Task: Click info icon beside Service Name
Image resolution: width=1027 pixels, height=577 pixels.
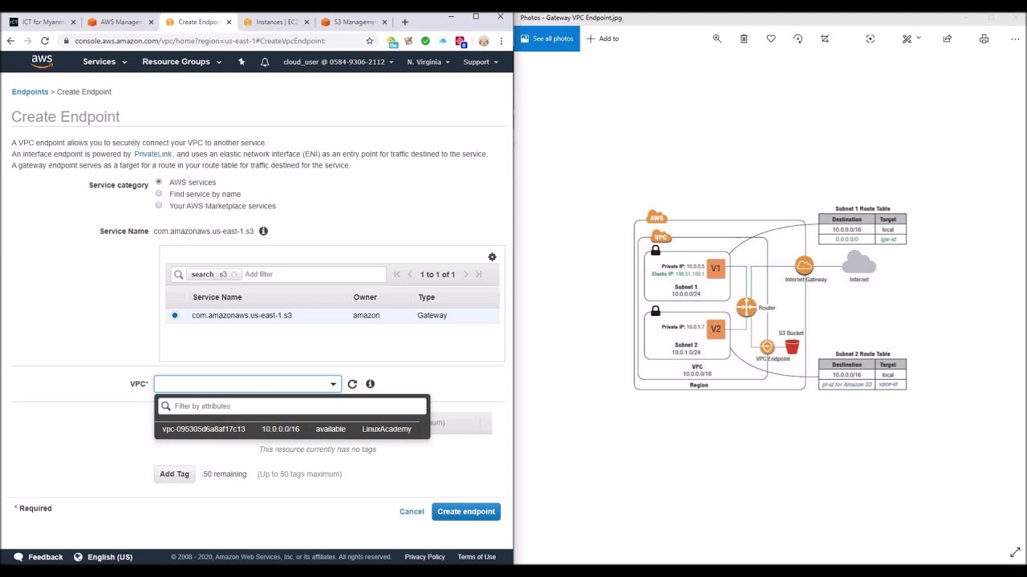Action: coord(263,231)
